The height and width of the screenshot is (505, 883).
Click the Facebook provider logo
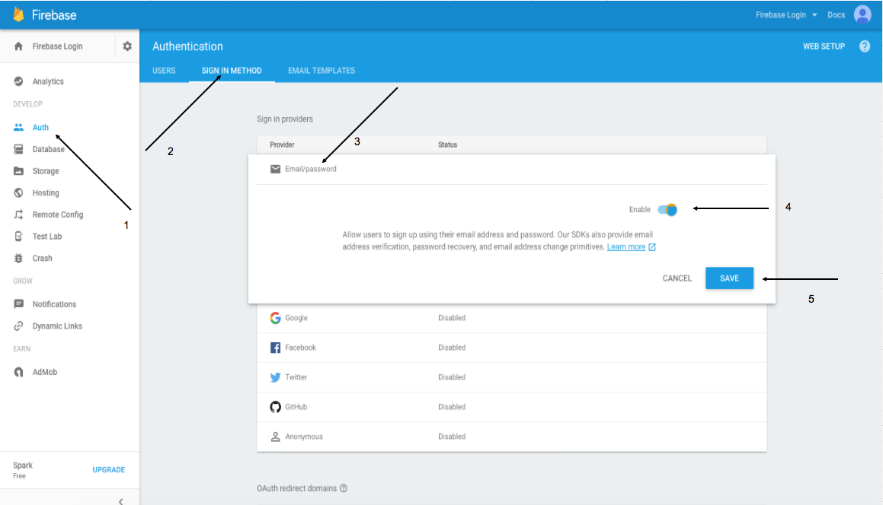click(275, 348)
